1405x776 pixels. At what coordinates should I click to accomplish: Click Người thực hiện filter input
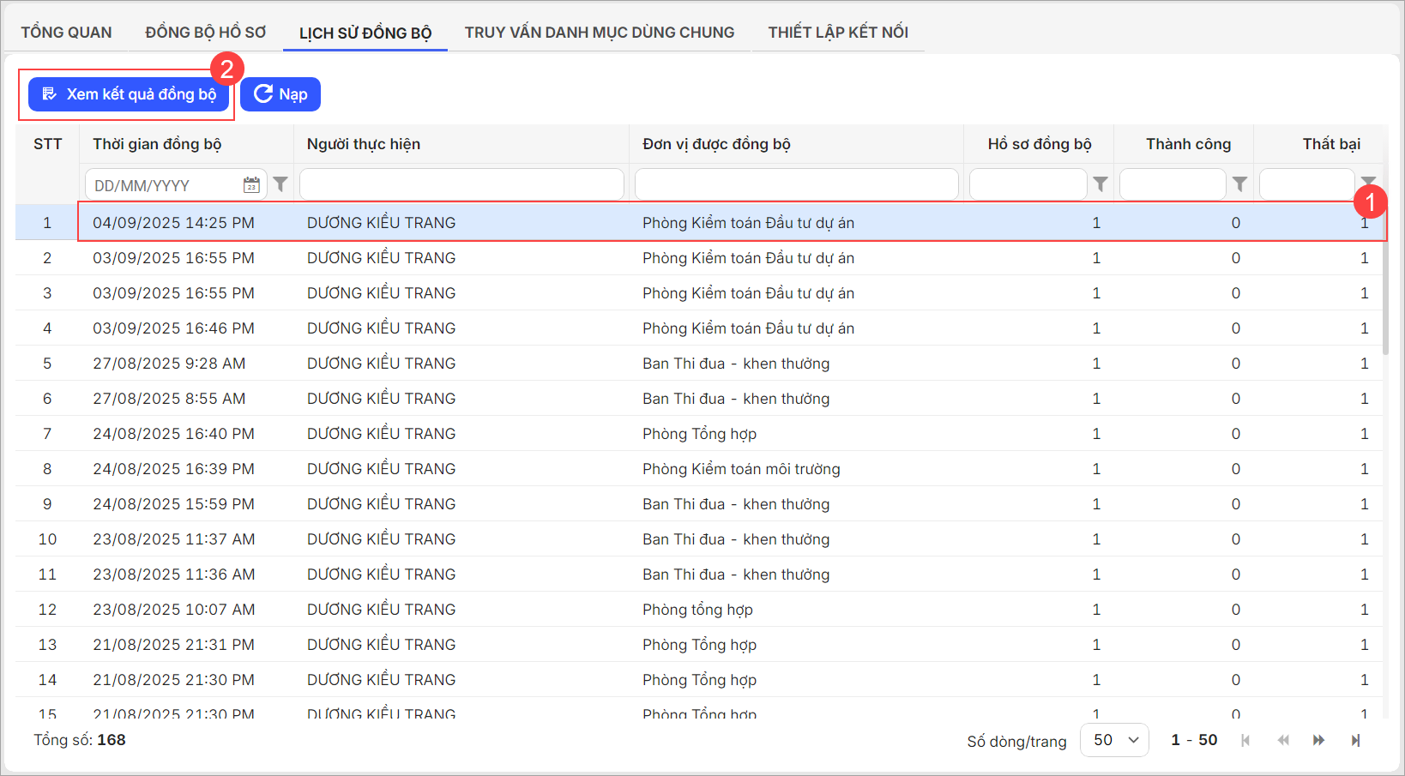(x=461, y=184)
